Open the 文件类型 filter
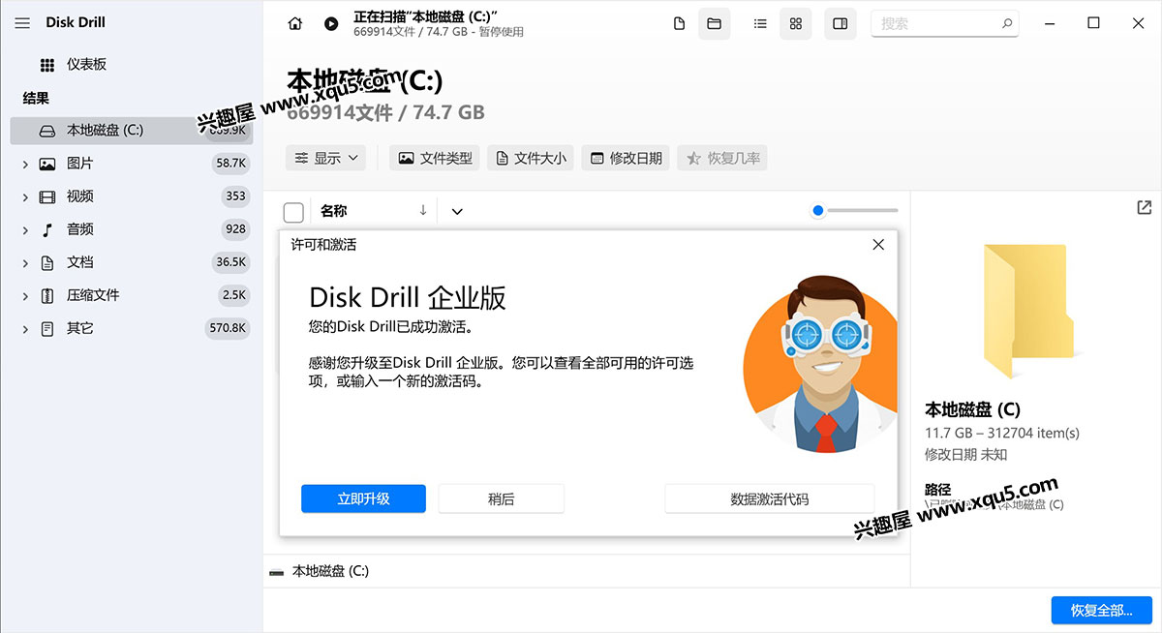 click(436, 158)
